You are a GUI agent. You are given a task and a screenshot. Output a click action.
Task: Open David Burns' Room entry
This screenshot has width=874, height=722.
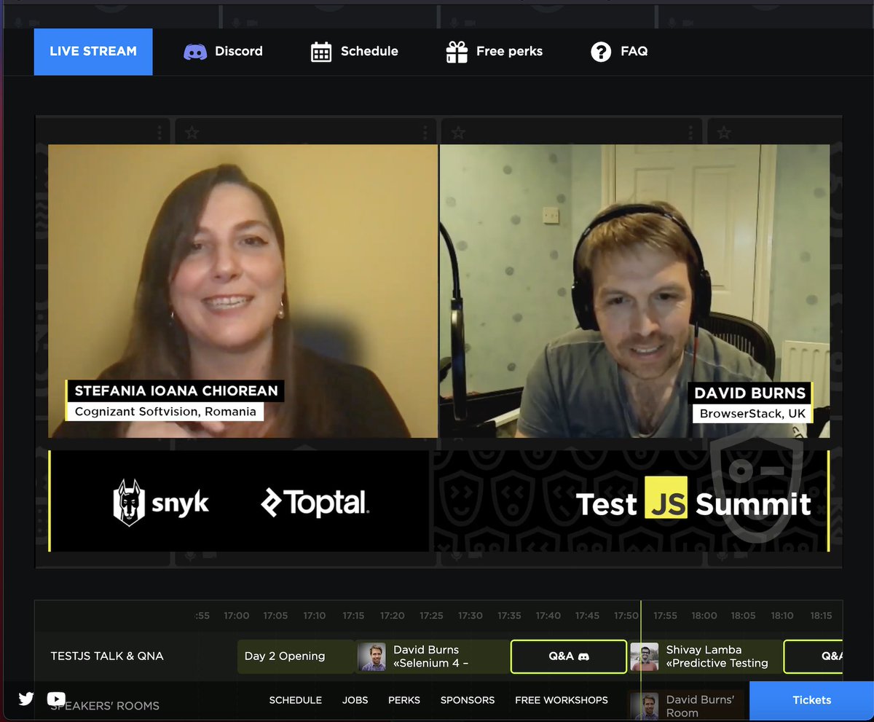coord(686,706)
